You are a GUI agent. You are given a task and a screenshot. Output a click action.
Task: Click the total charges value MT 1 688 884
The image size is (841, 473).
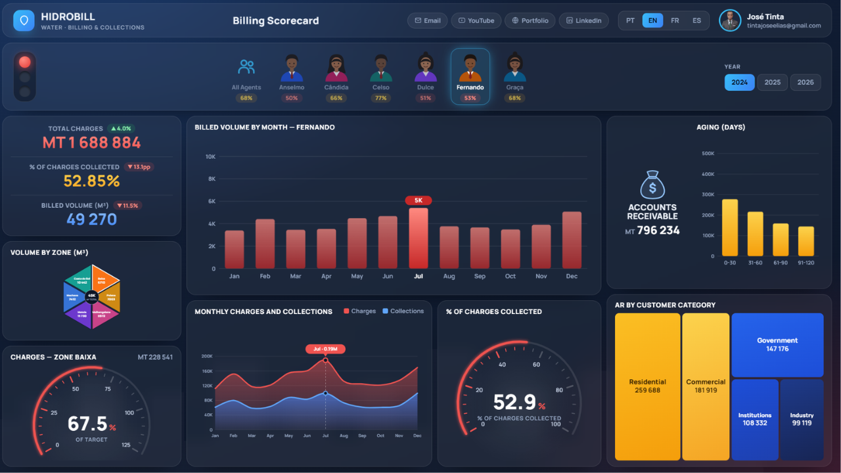[x=92, y=143]
